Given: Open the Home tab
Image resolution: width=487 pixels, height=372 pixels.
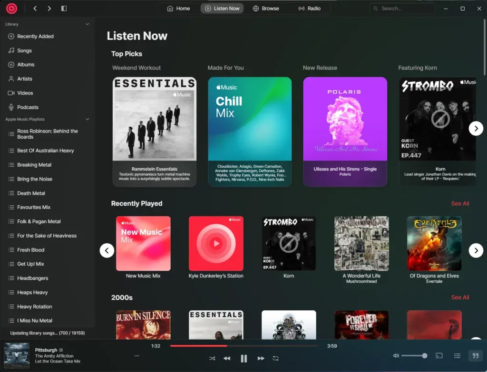Looking at the screenshot, I should pos(179,9).
